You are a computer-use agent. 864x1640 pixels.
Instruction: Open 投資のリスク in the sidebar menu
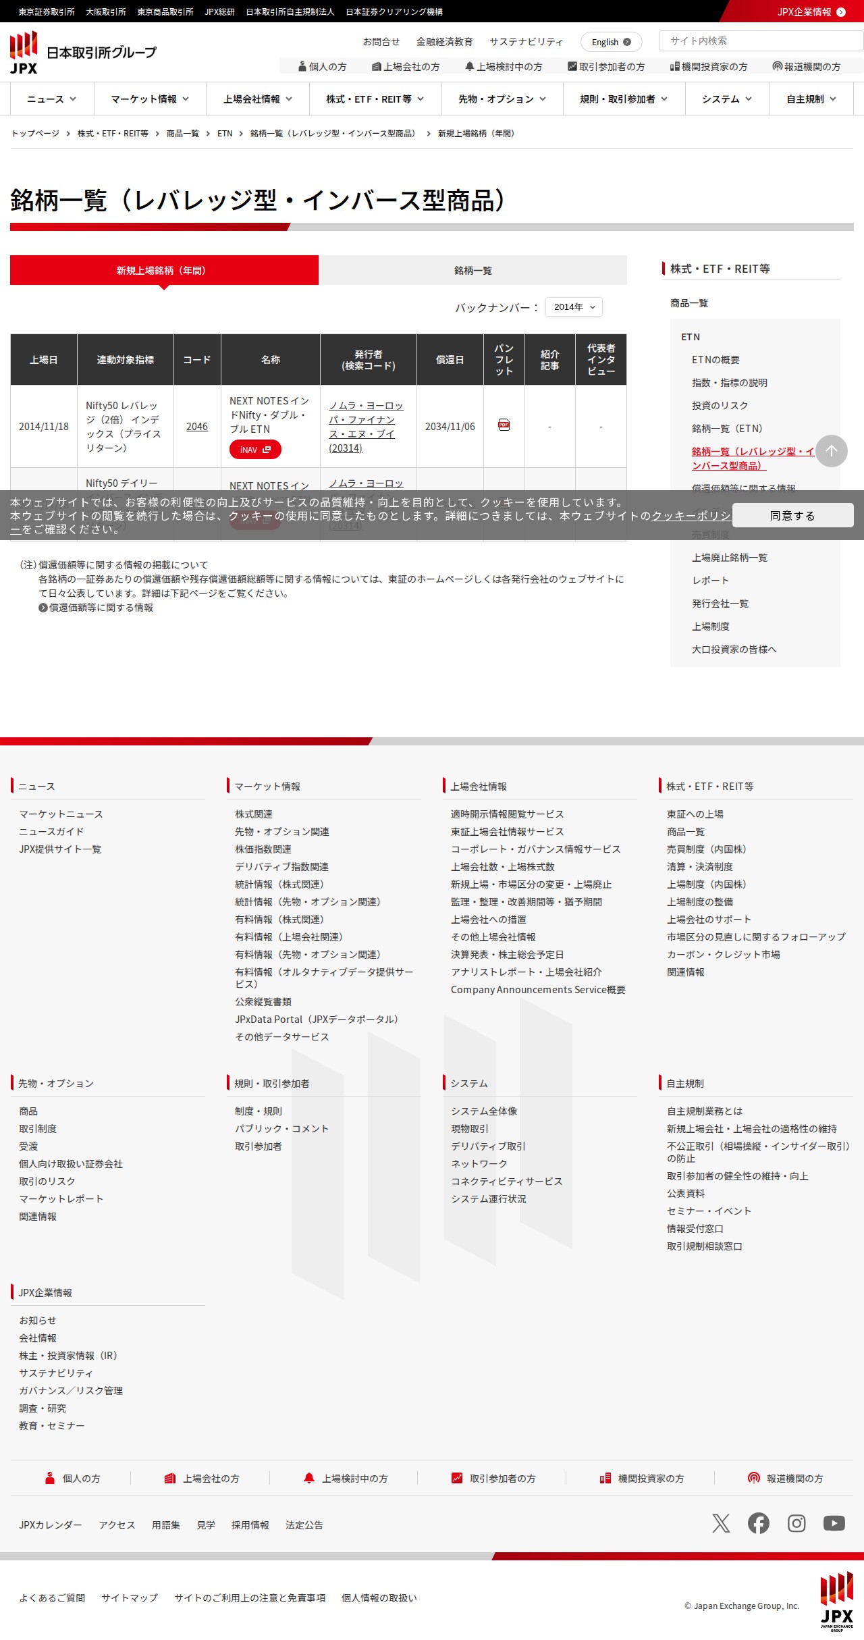[x=720, y=406]
